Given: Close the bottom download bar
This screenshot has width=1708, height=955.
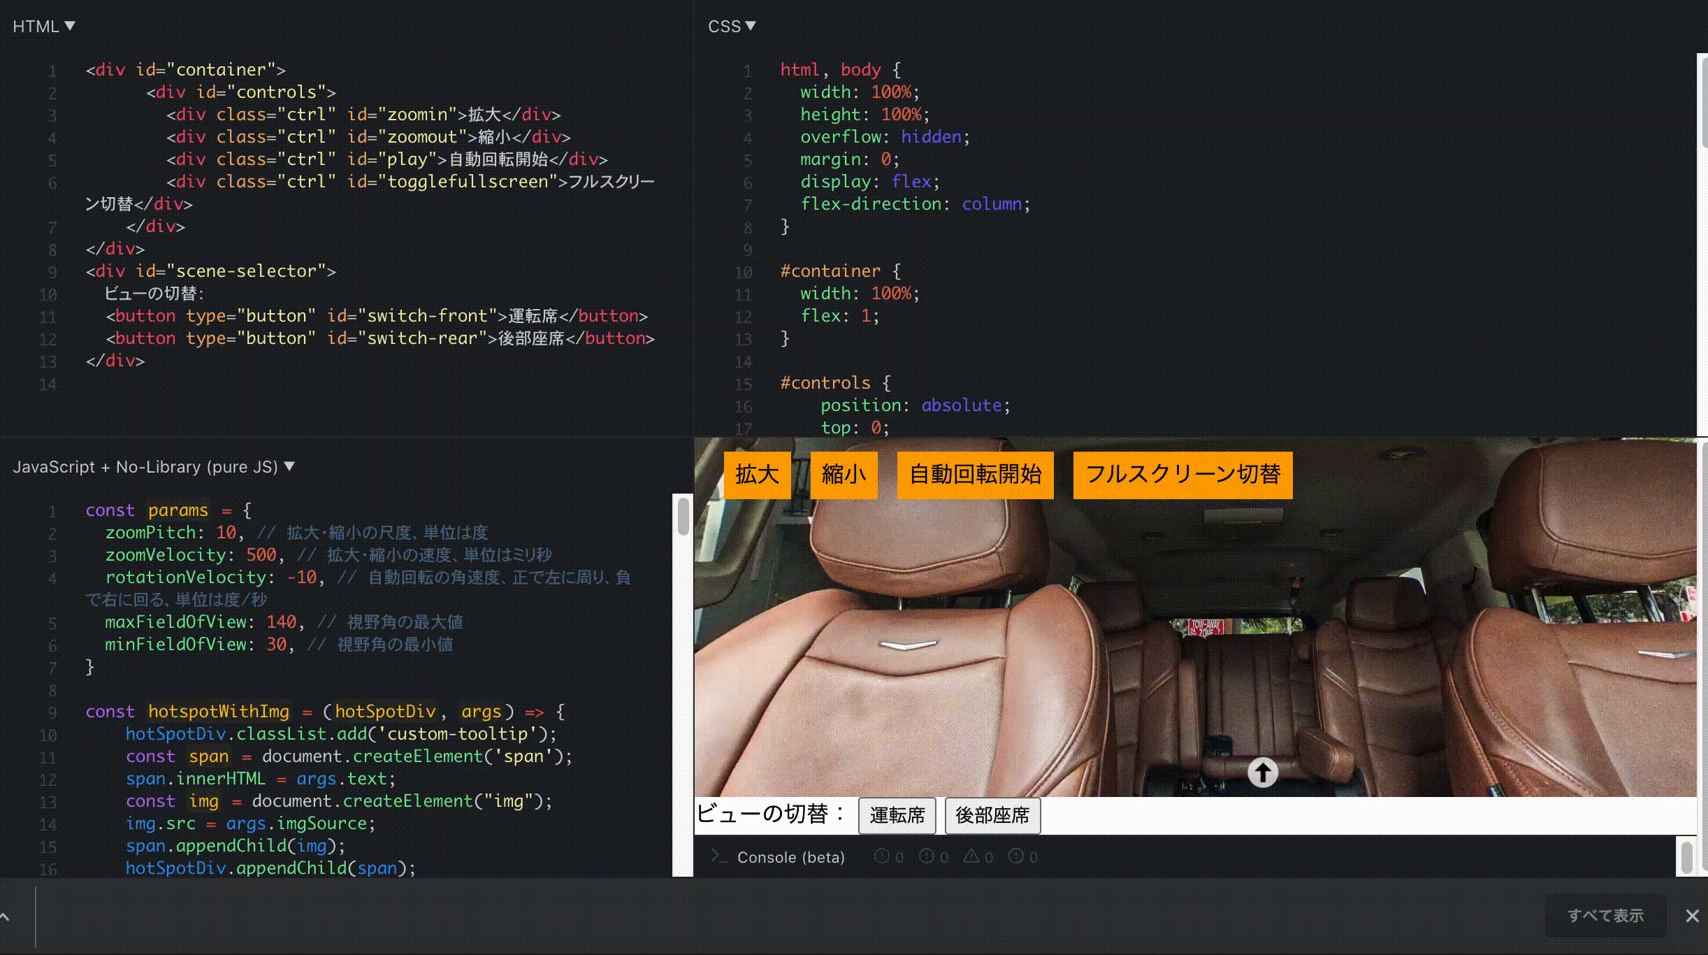Looking at the screenshot, I should 1692,916.
